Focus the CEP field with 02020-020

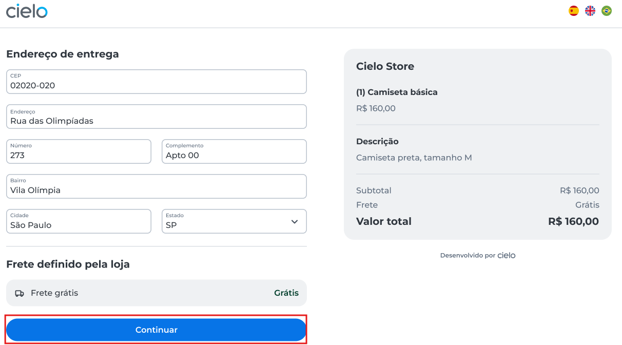pos(157,82)
